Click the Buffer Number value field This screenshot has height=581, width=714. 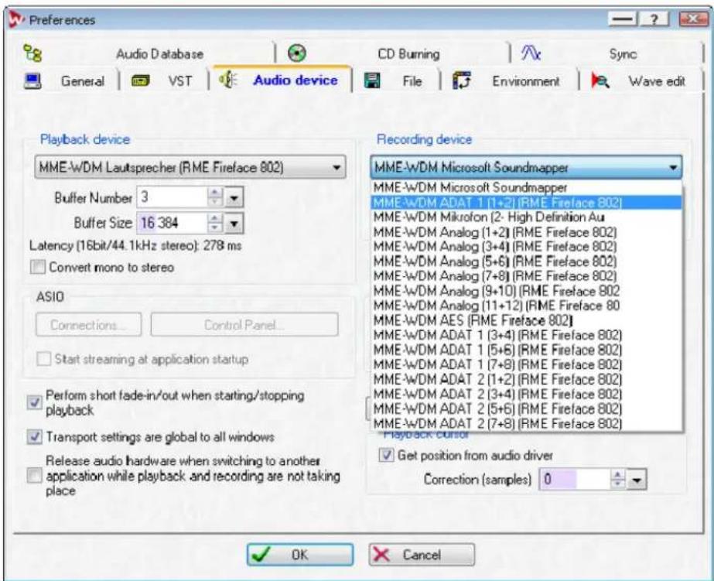click(173, 197)
